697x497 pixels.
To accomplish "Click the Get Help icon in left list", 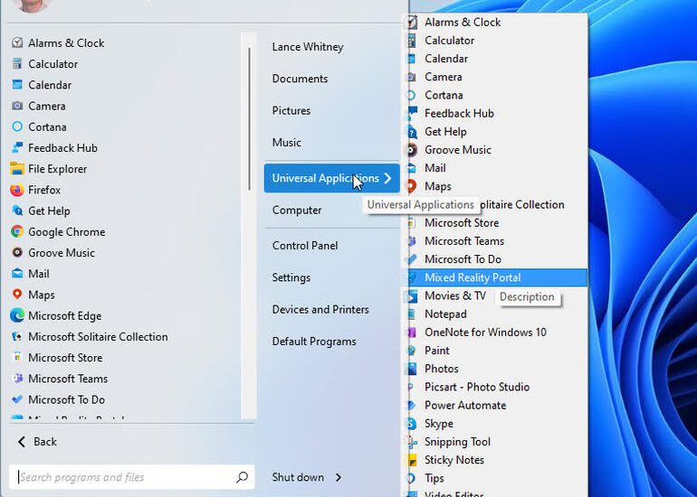I will point(17,211).
